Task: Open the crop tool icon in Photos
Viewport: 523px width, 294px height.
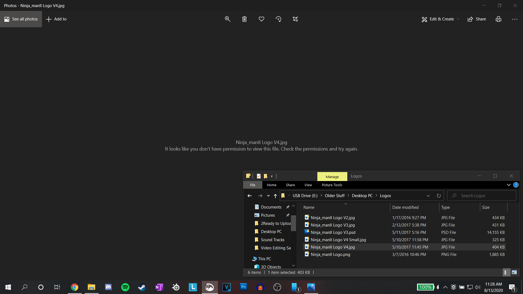Action: (x=295, y=19)
